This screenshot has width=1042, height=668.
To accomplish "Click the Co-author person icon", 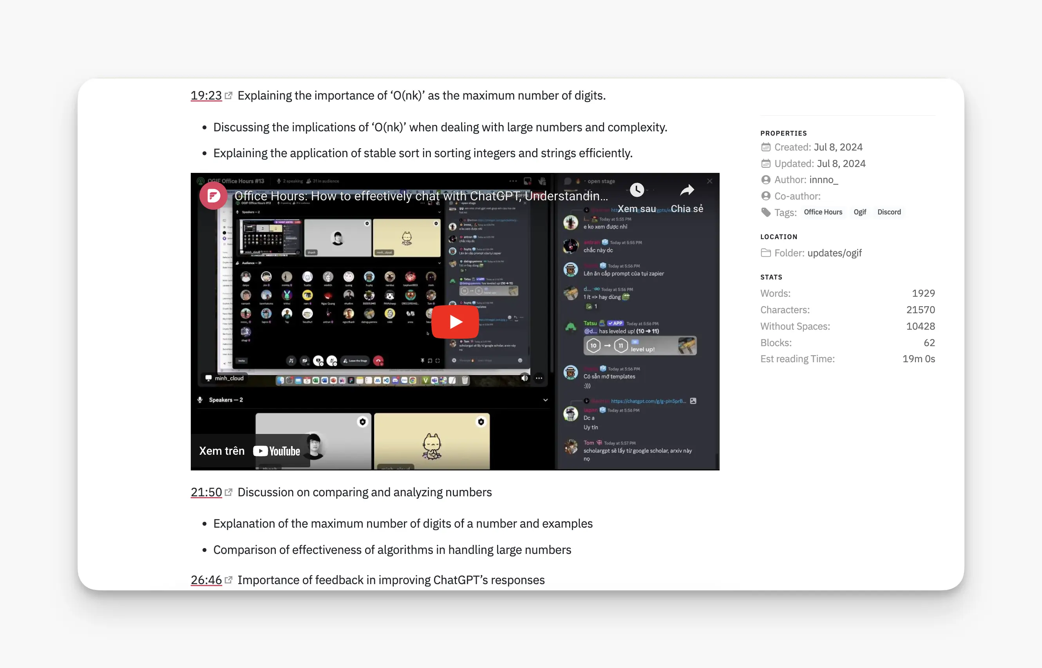I will [x=766, y=196].
